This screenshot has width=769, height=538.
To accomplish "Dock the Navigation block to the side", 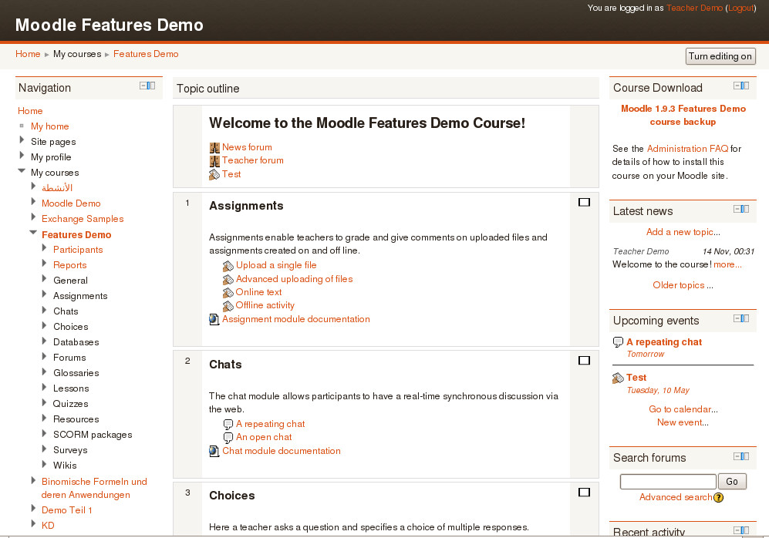I will 151,86.
